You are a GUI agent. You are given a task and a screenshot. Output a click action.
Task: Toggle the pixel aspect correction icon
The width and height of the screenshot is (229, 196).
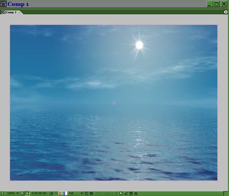point(121,193)
